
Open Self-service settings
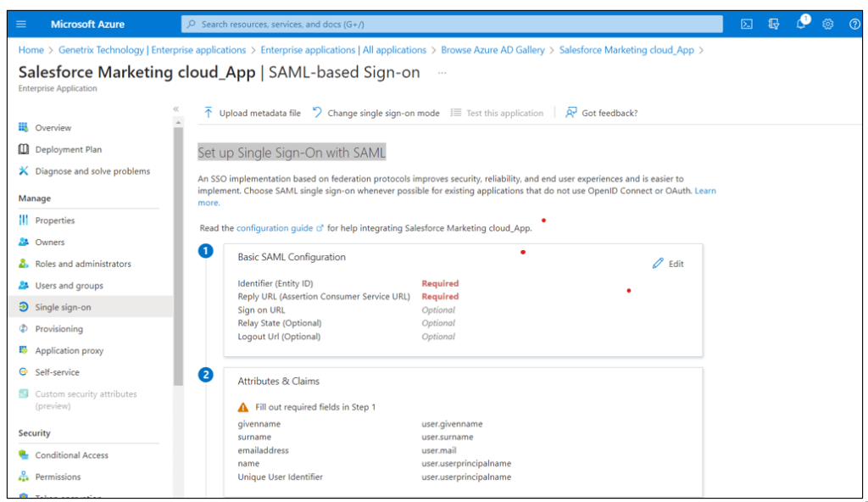[x=57, y=371]
